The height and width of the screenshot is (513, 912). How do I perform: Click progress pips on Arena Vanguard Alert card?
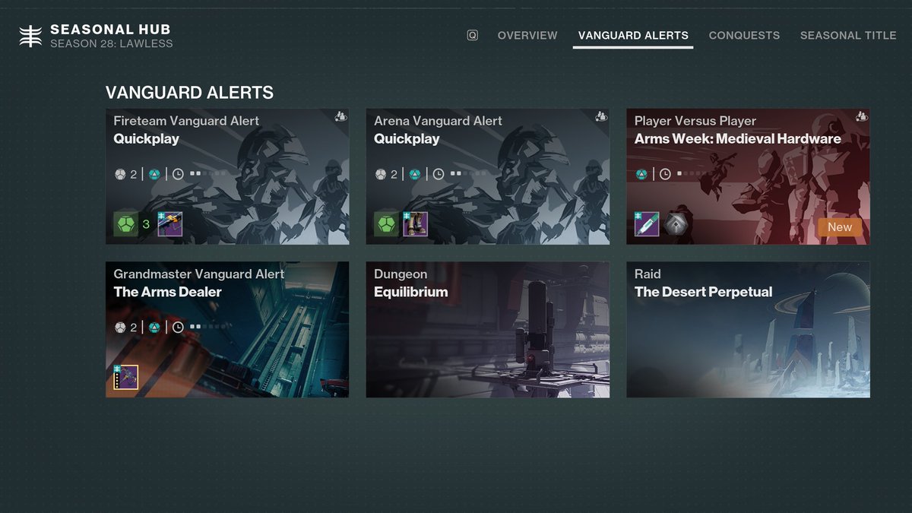pyautogui.click(x=469, y=174)
